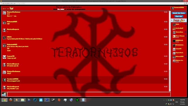This screenshot has width=188, height=106.
Task: Click the ENG language indicator
Action: tap(177, 102)
